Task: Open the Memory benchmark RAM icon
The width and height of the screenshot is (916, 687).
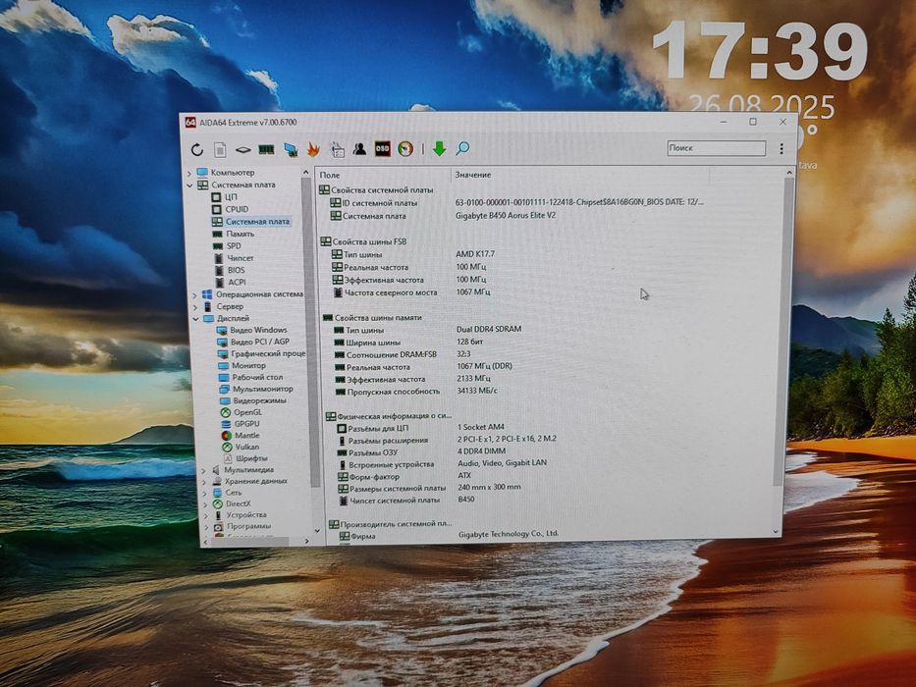Action: [x=266, y=150]
